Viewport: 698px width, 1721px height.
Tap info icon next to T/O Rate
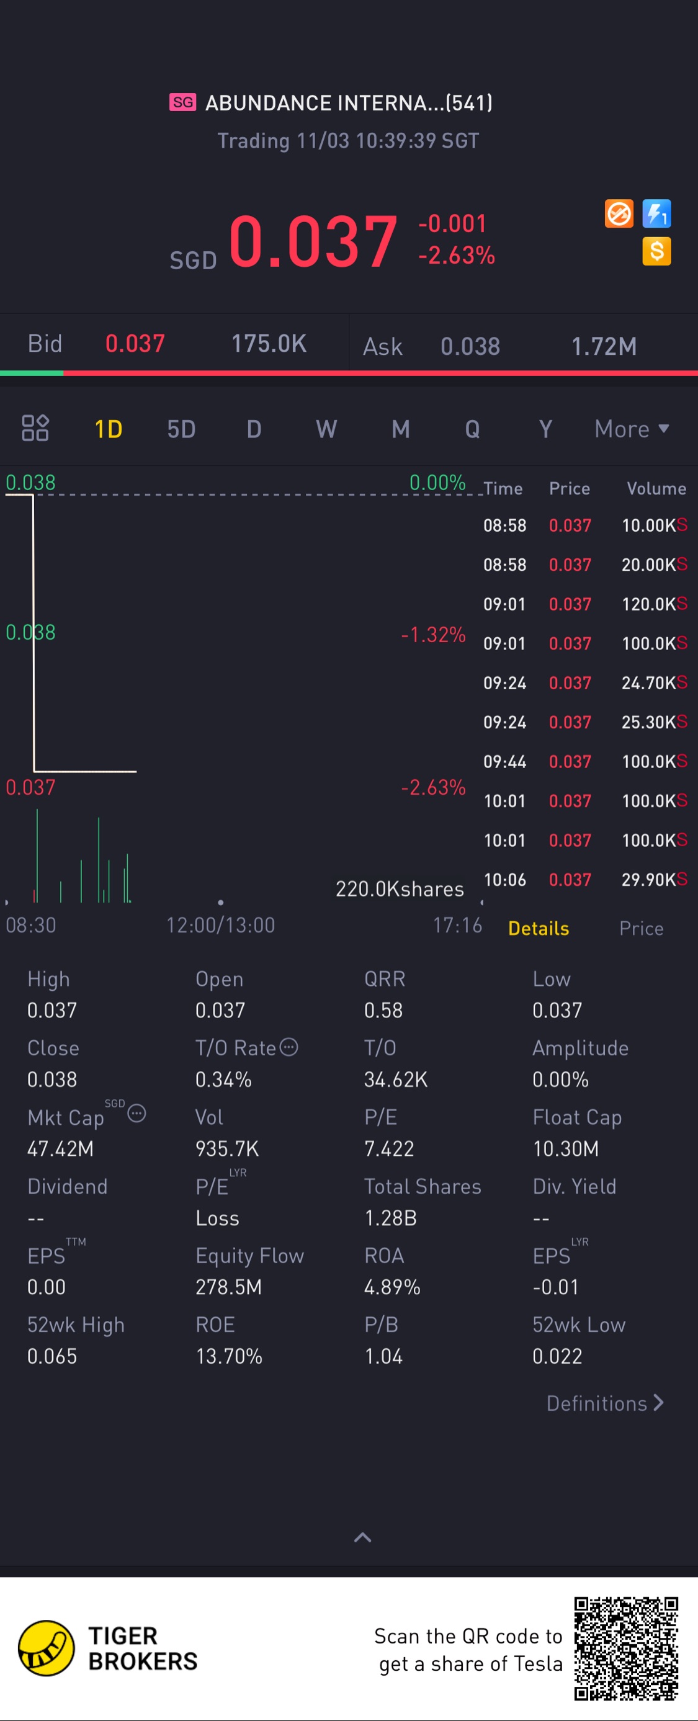289,1047
